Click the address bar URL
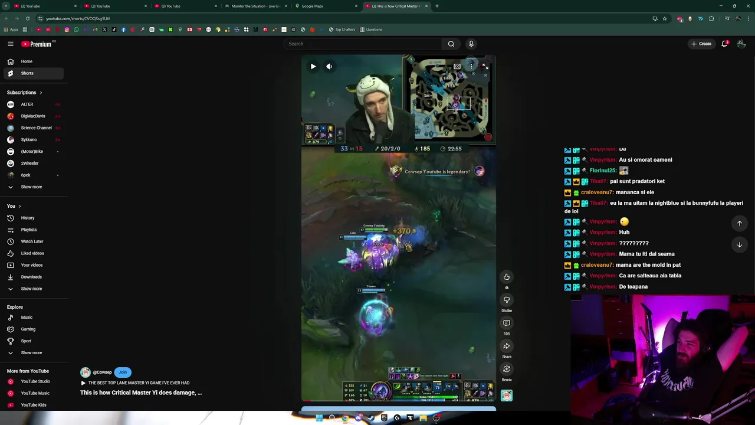The image size is (755, 425). pyautogui.click(x=78, y=18)
